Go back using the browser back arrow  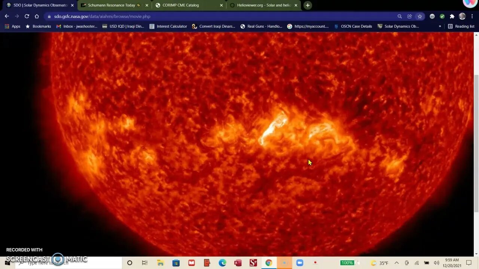(x=7, y=16)
